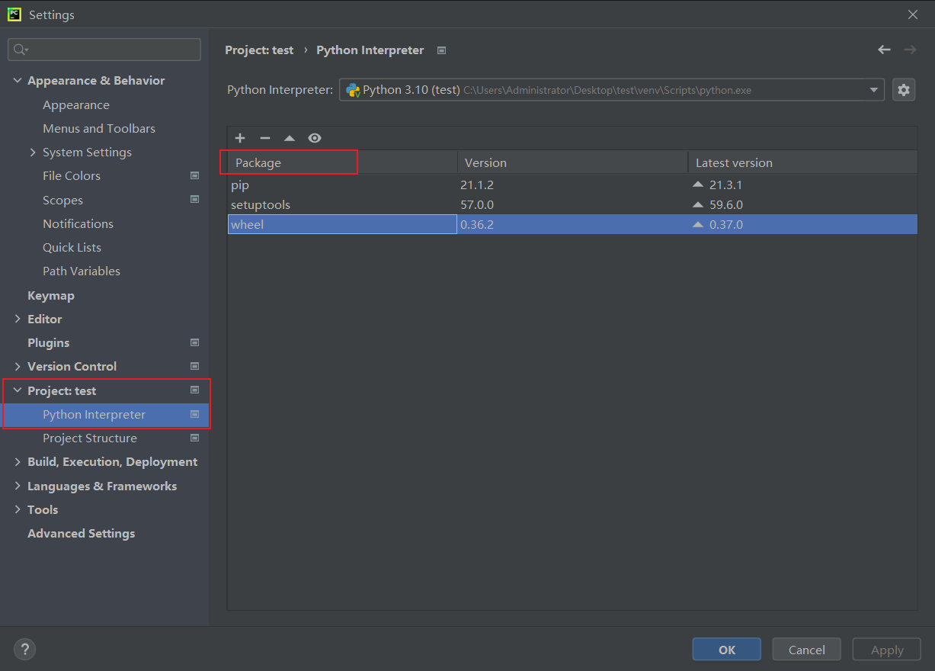Viewport: 935px width, 671px height.
Task: Click the back navigation arrow
Action: tap(884, 50)
